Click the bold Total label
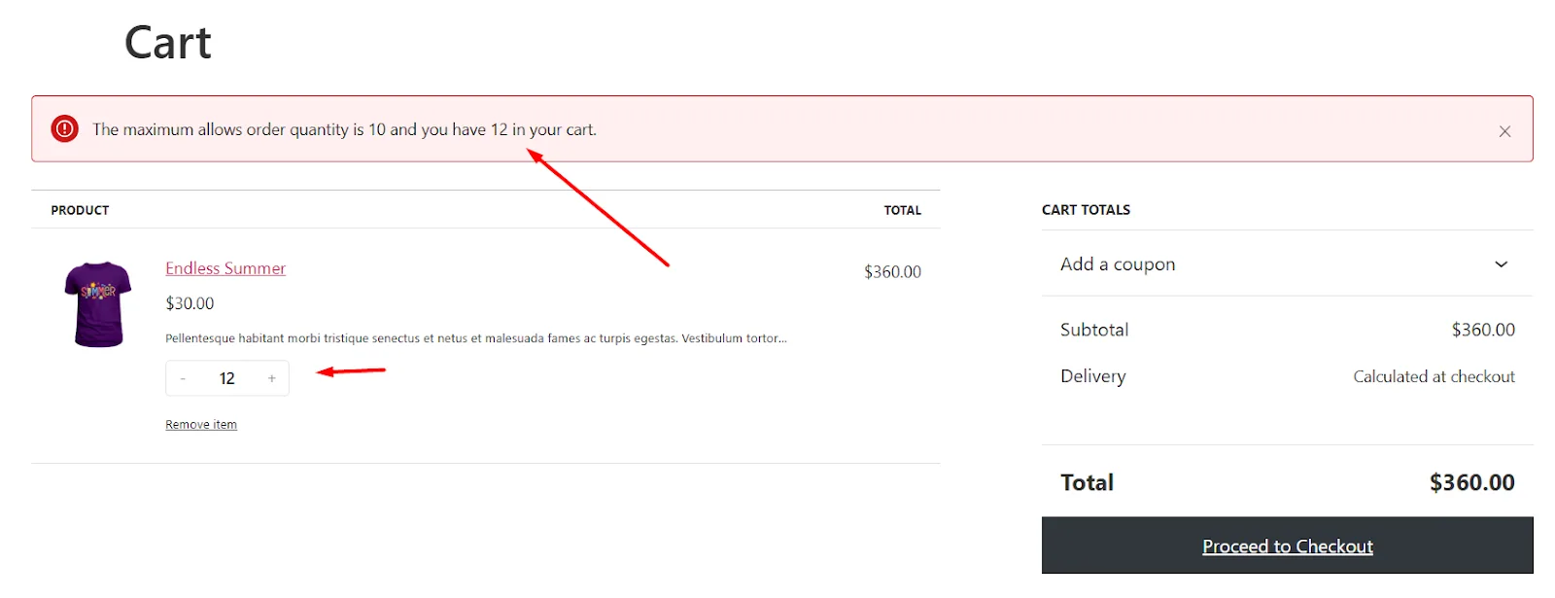The image size is (1555, 598). [x=1087, y=482]
